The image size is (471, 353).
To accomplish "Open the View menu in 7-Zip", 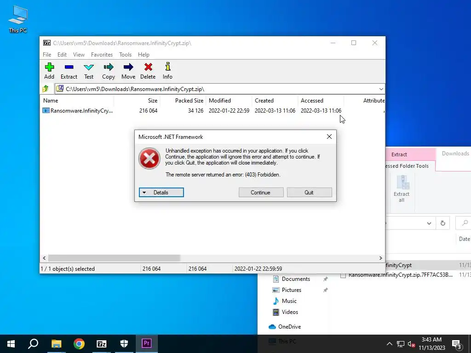I will [79, 55].
